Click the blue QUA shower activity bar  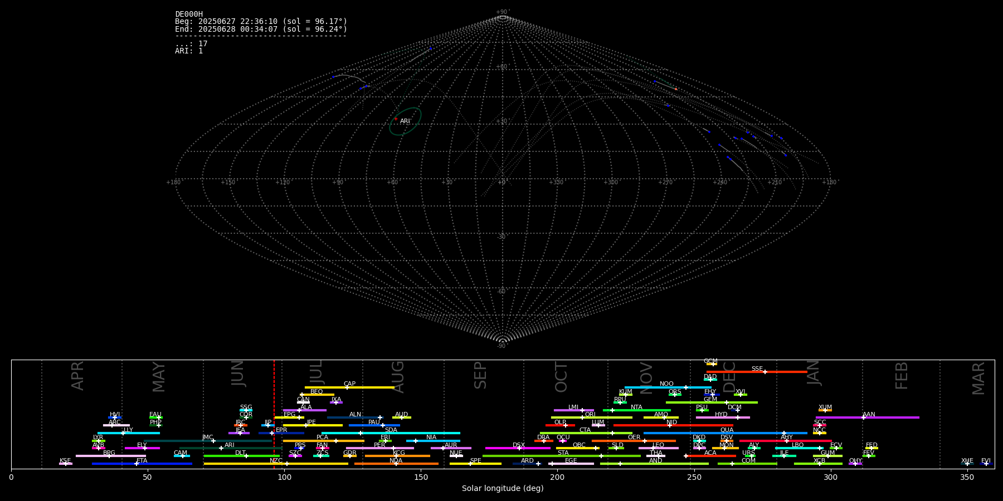tap(726, 433)
